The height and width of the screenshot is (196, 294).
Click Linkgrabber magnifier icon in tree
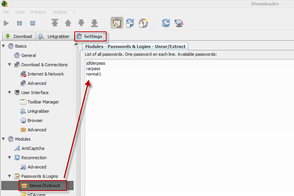[x=23, y=111]
